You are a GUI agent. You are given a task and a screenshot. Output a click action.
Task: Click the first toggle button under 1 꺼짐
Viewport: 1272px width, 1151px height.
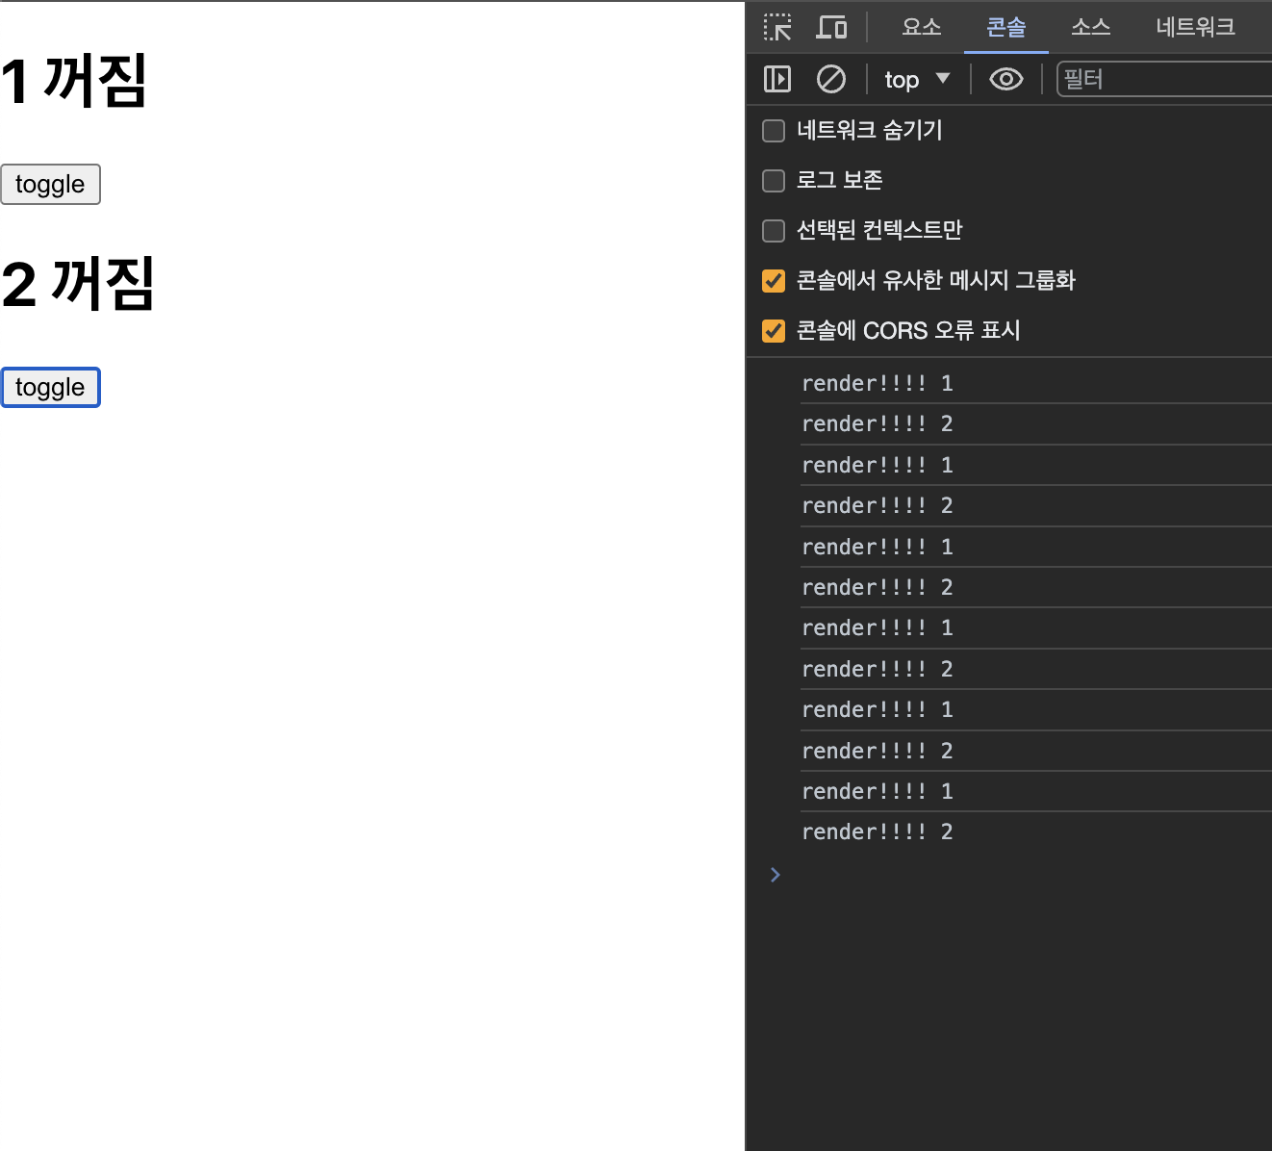(50, 184)
